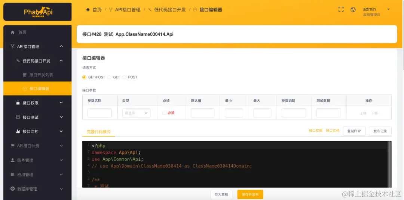The image size is (404, 200).
Task: Click the API接口管理 breadcrumb branch icon
Action: pyautogui.click(x=111, y=10)
